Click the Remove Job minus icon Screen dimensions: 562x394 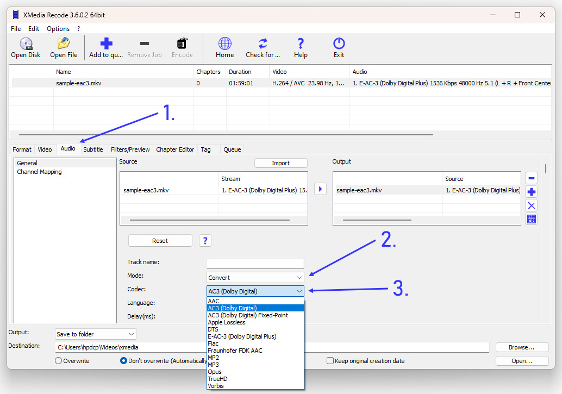(x=145, y=43)
